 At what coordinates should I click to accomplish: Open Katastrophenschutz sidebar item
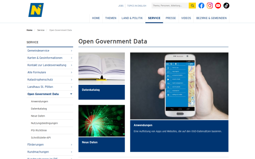(x=40, y=80)
